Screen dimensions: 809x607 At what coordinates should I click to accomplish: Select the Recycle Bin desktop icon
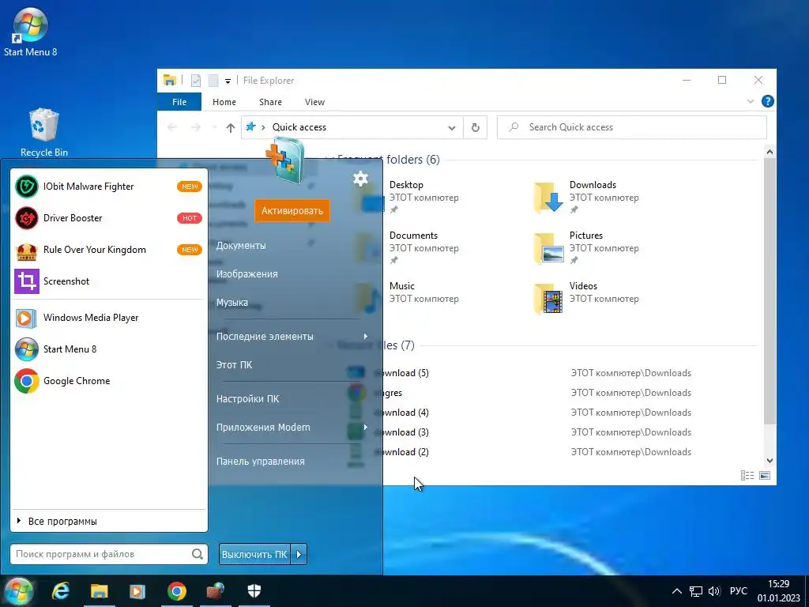click(44, 132)
